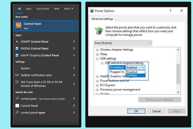The width and height of the screenshot is (193, 129).
Task: Expand 'control panel open' web result chevron
Action: pyautogui.click(x=74, y=112)
